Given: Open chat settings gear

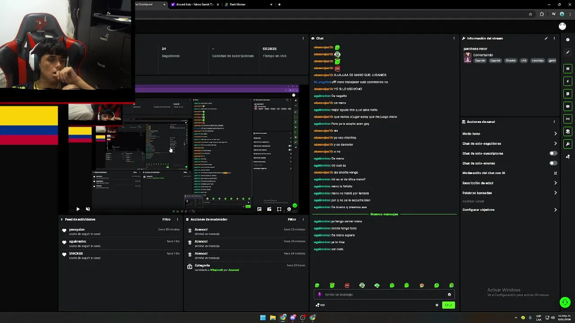Looking at the screenshot, I should click(x=437, y=305).
